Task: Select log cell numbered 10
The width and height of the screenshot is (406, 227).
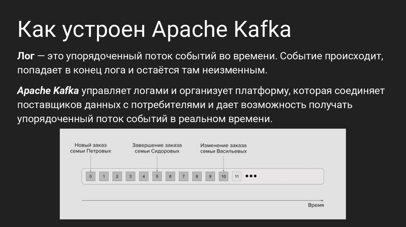Action: click(x=224, y=176)
